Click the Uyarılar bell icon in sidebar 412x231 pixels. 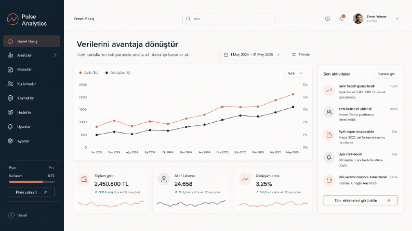10,127
